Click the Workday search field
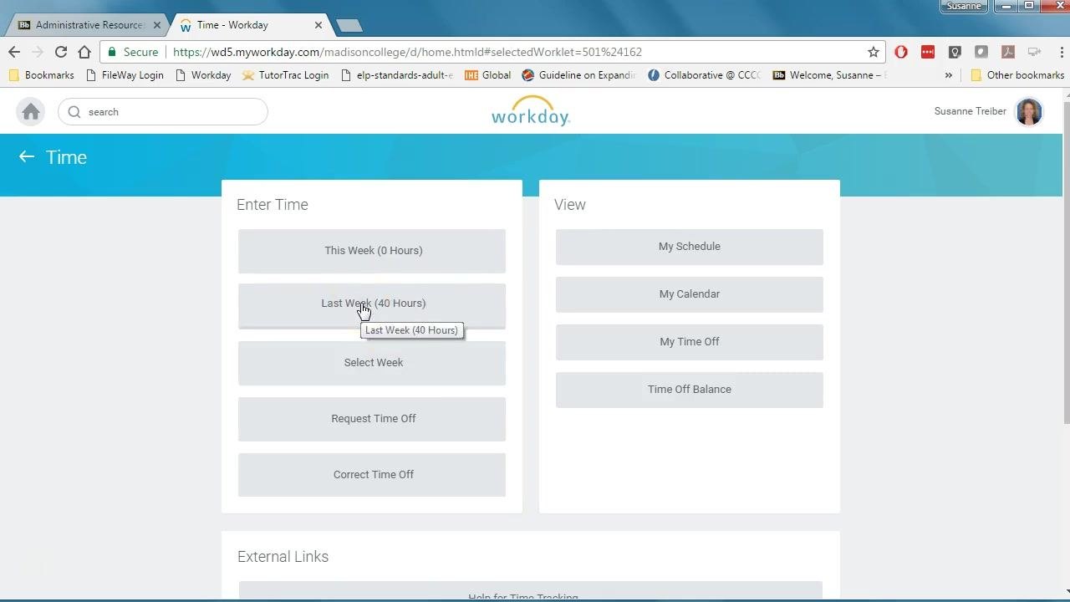Viewport: 1070px width, 602px height. click(x=163, y=112)
